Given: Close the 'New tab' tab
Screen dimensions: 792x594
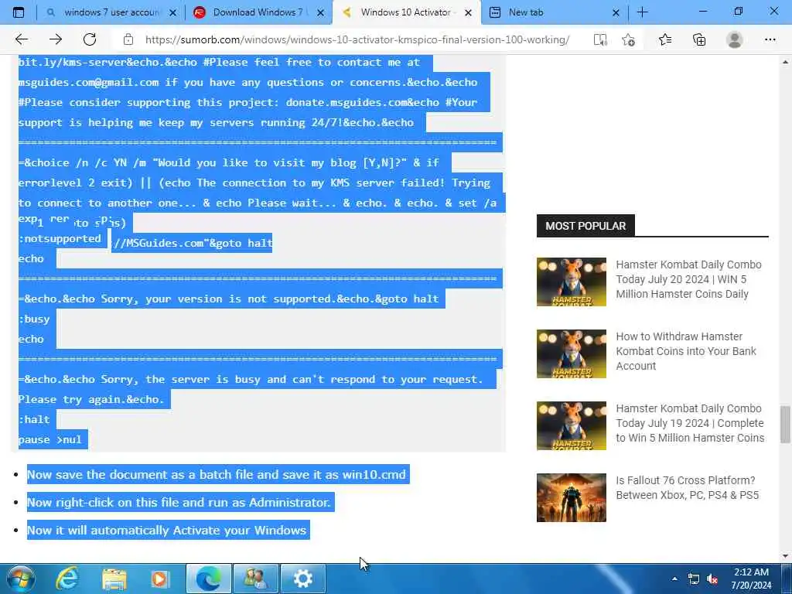Looking at the screenshot, I should (x=616, y=12).
